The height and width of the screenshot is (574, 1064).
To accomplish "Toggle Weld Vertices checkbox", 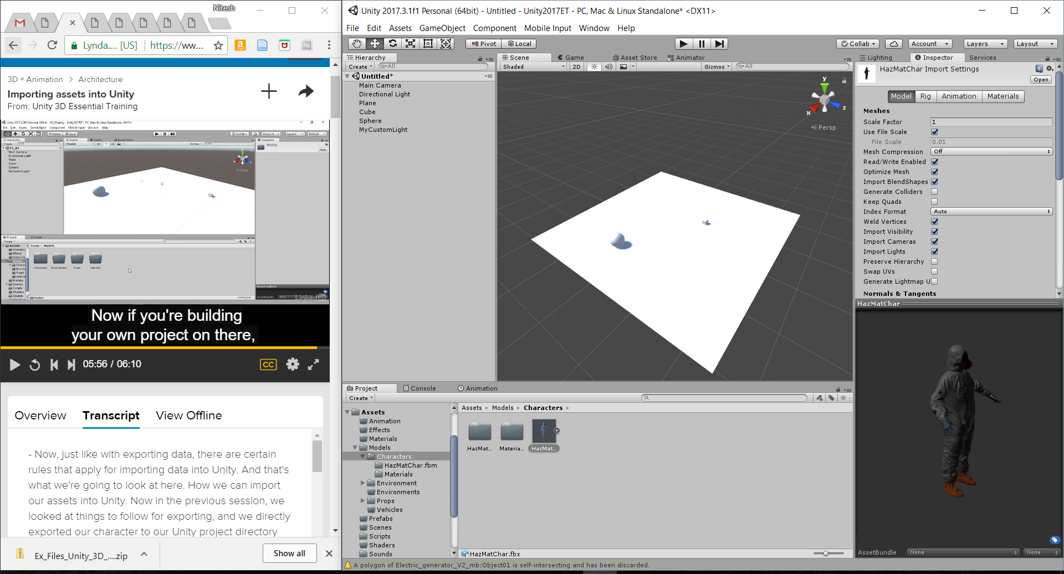I will tap(935, 222).
